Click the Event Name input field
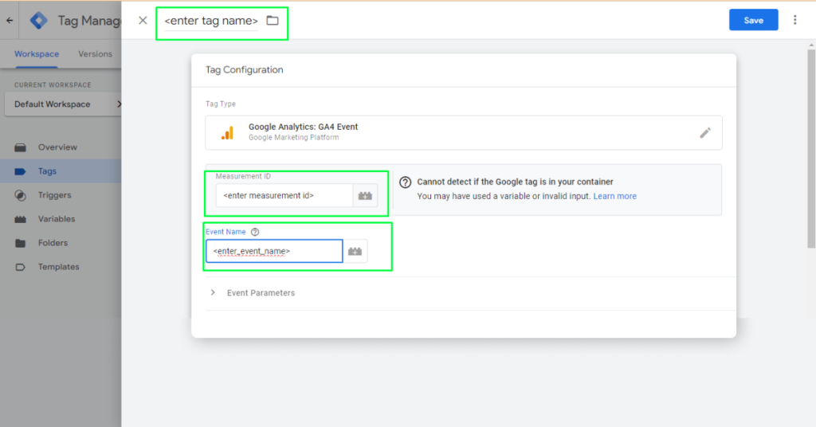Image resolution: width=816 pixels, height=427 pixels. pyautogui.click(x=273, y=251)
